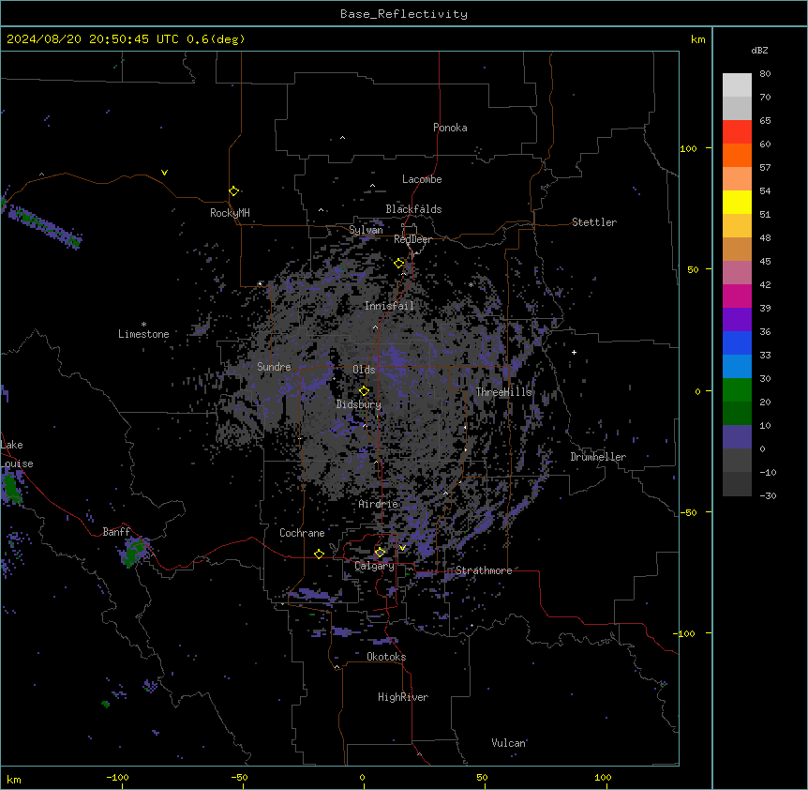The image size is (808, 790).
Task: Click the Calgary city label
Action: click(375, 566)
